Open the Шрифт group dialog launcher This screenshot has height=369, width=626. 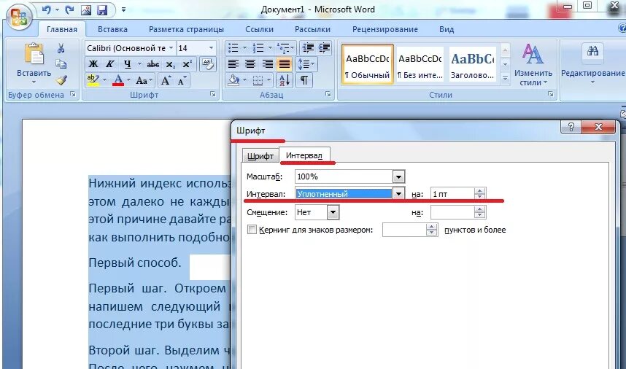point(213,94)
